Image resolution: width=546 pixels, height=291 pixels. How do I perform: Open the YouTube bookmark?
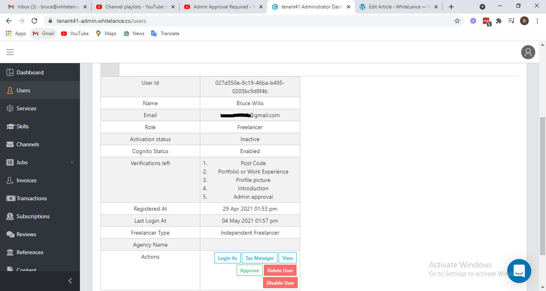point(75,34)
